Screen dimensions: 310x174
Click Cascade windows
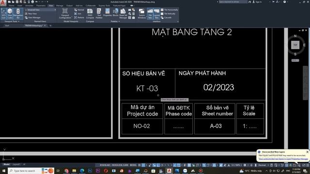pos(166,17)
